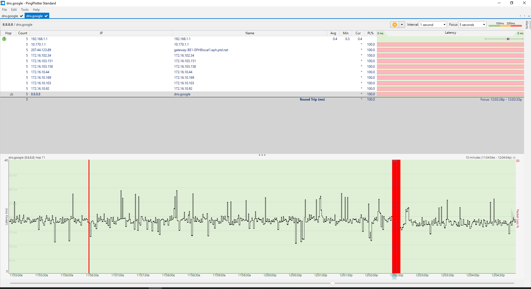The width and height of the screenshot is (531, 289).
Task: Click the timeline slider handle below graph
Action: [x=333, y=283]
